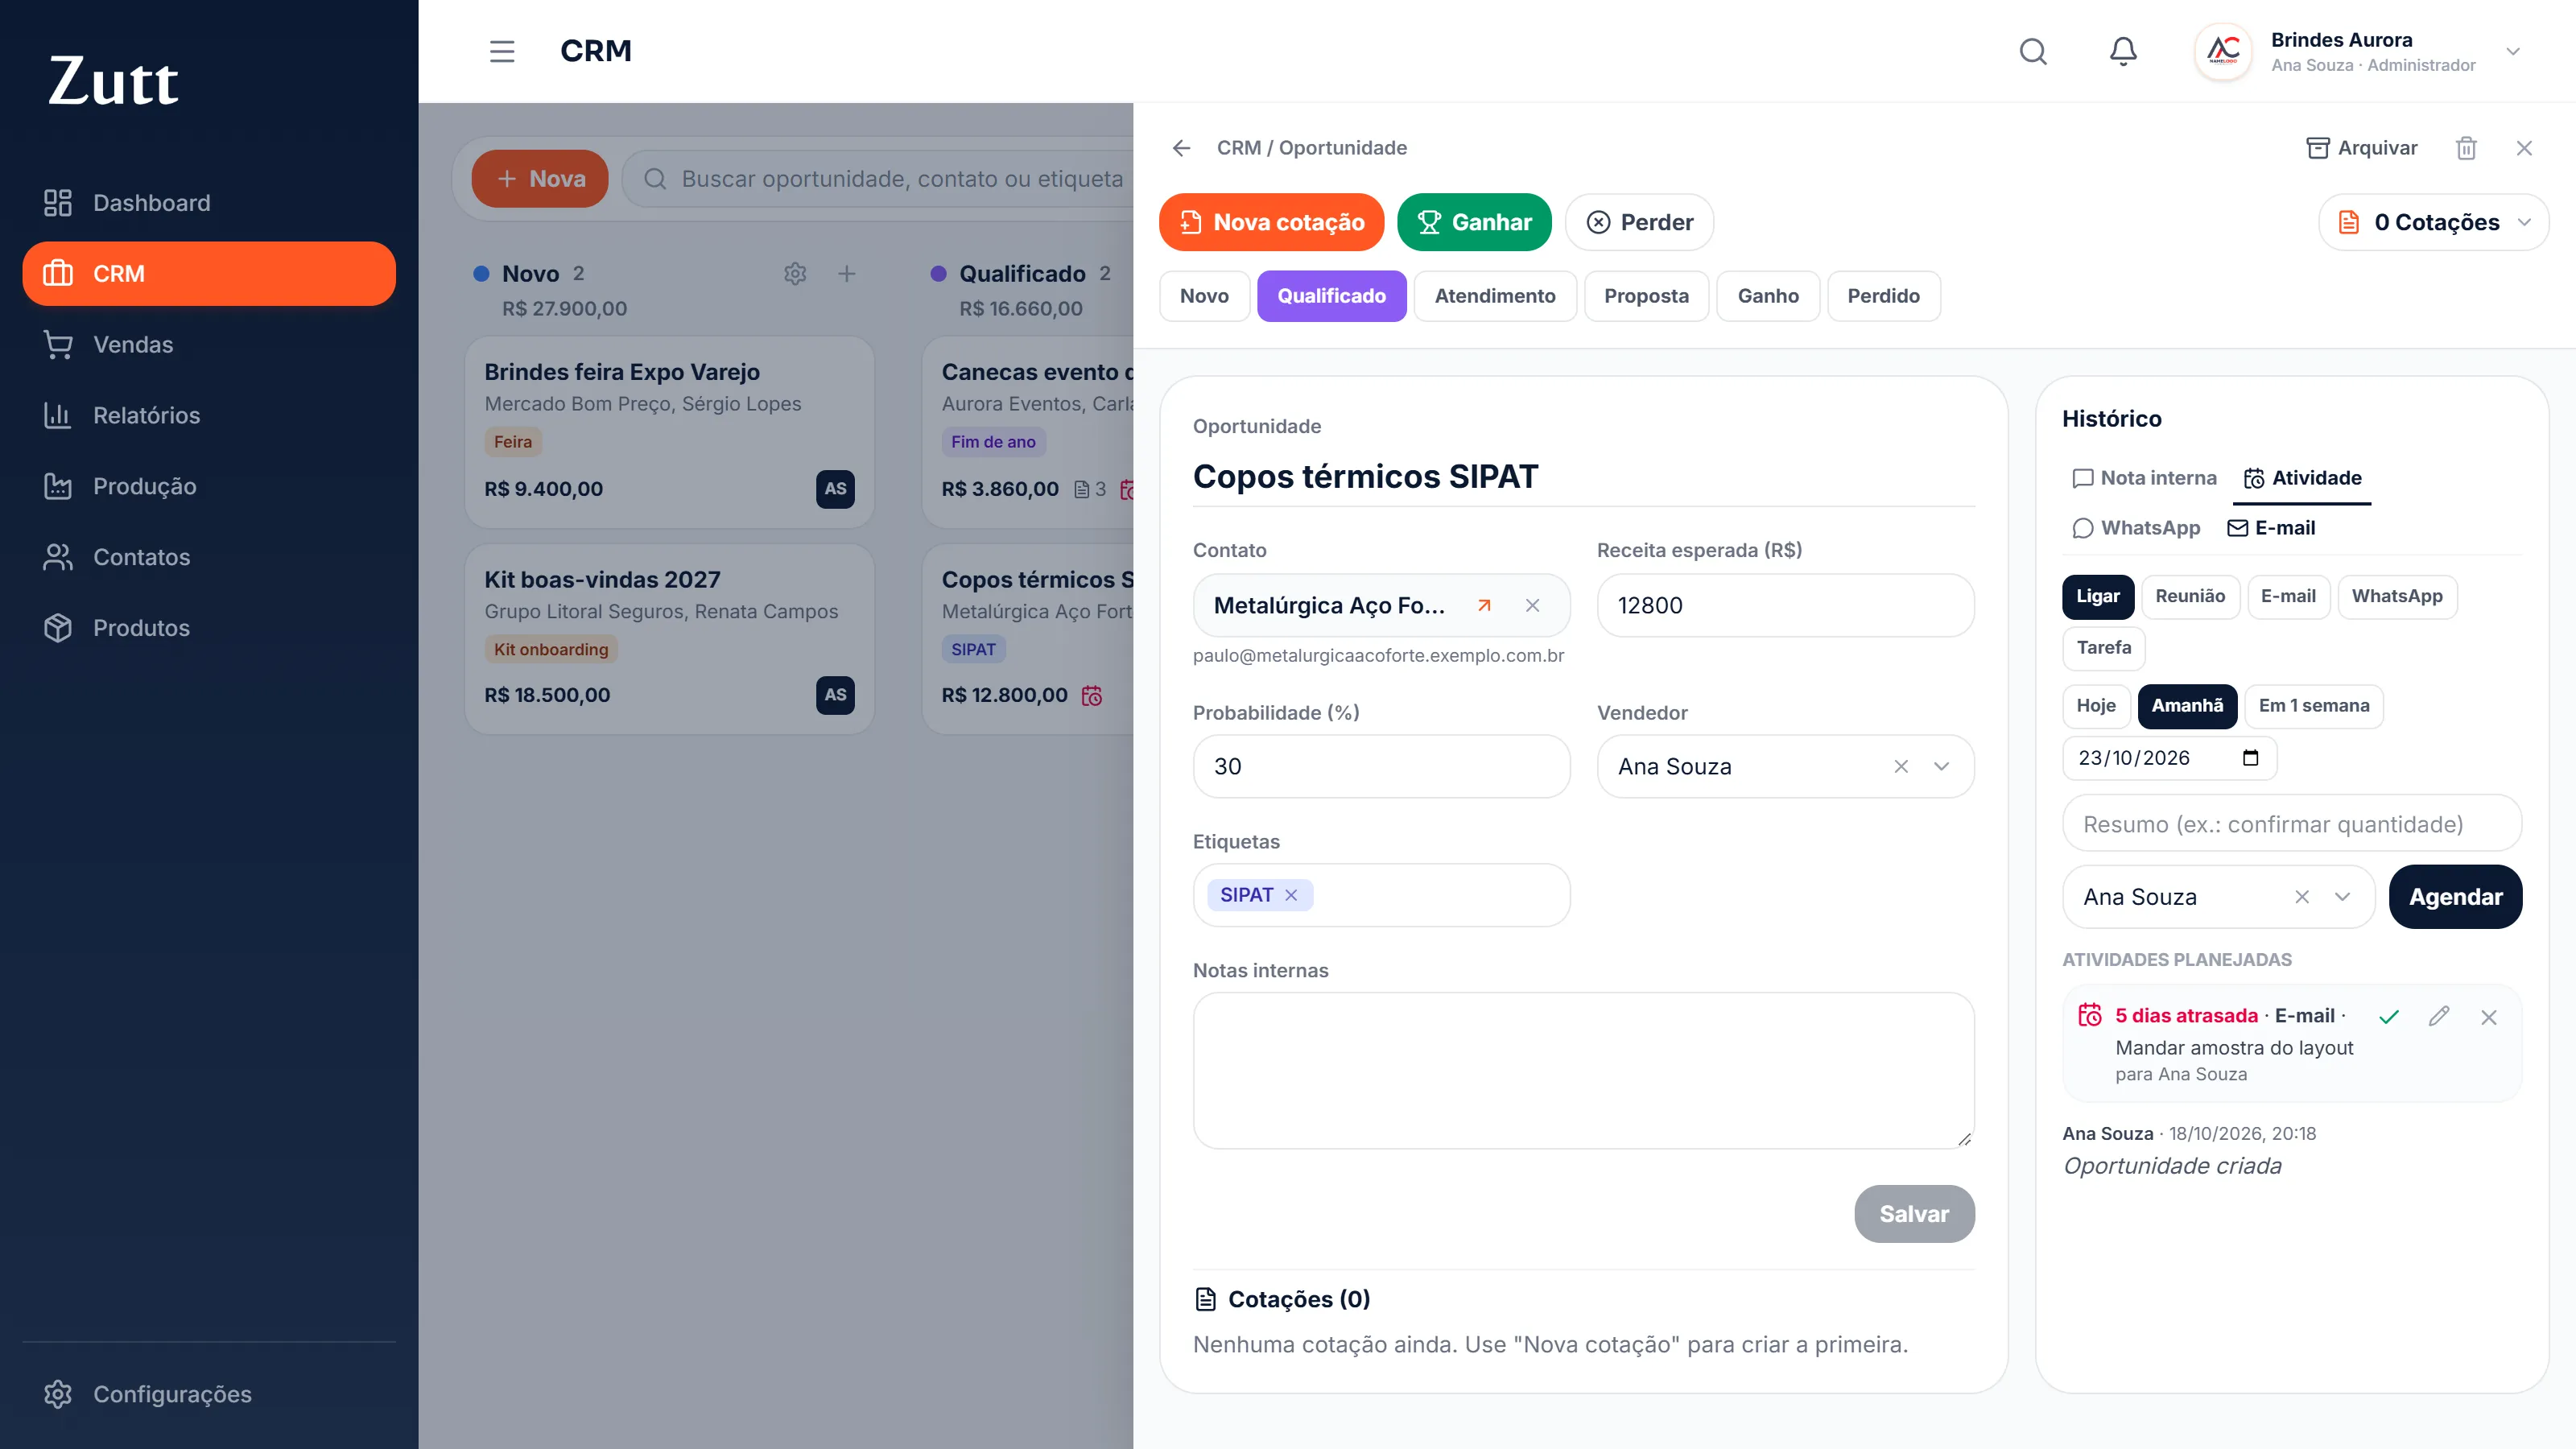This screenshot has width=2576, height=1449.
Task: Clear Ana Souza in activity assignee
Action: tap(2302, 897)
